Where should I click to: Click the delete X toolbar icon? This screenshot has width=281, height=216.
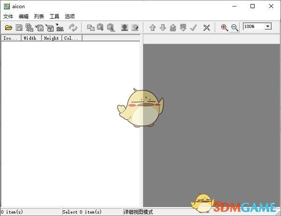click(207, 28)
